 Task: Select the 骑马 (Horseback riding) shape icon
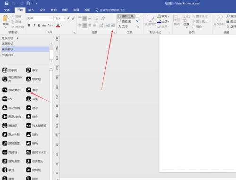point(28,143)
